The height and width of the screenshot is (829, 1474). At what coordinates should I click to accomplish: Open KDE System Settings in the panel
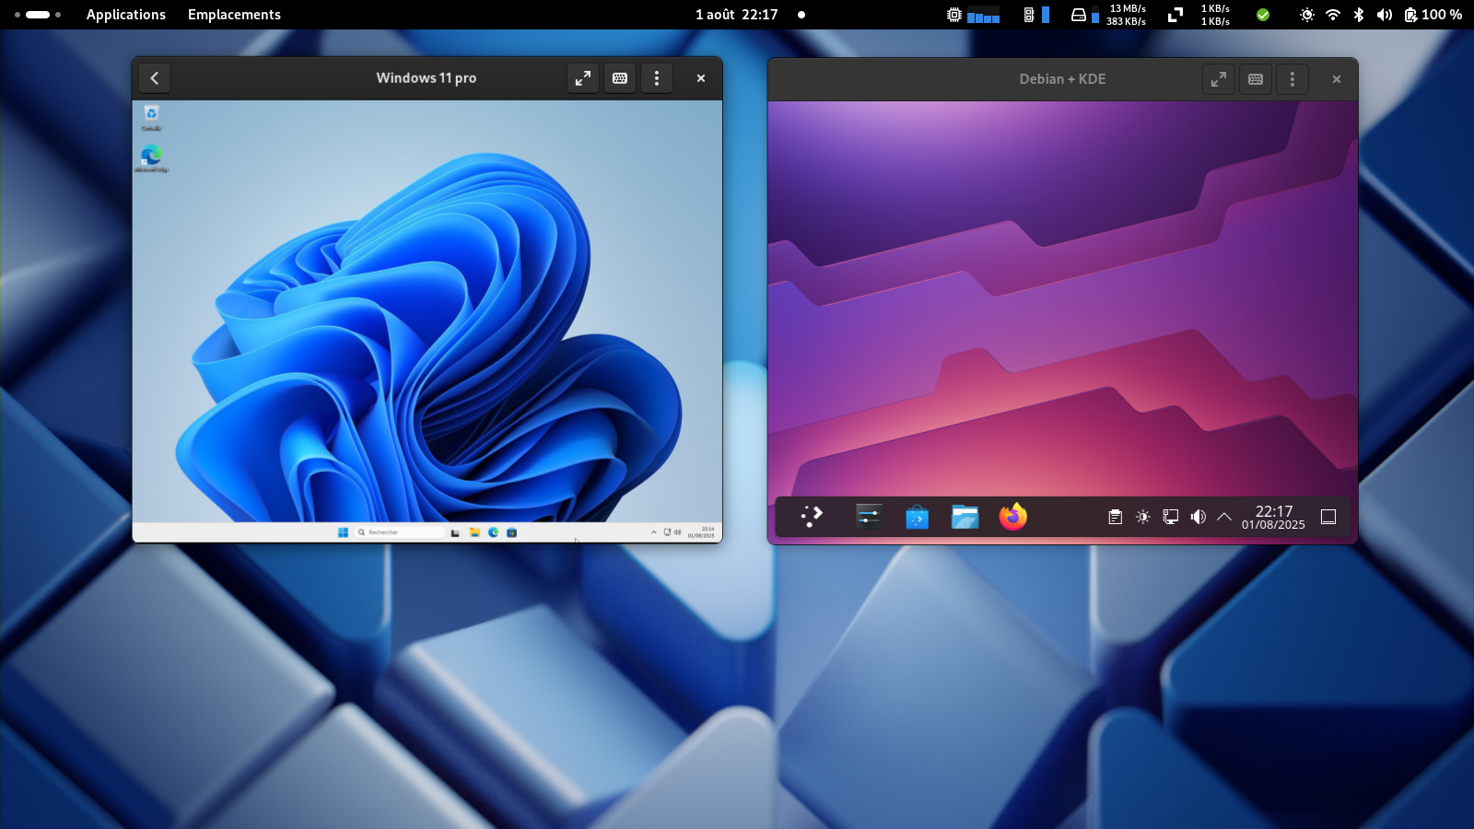869,517
